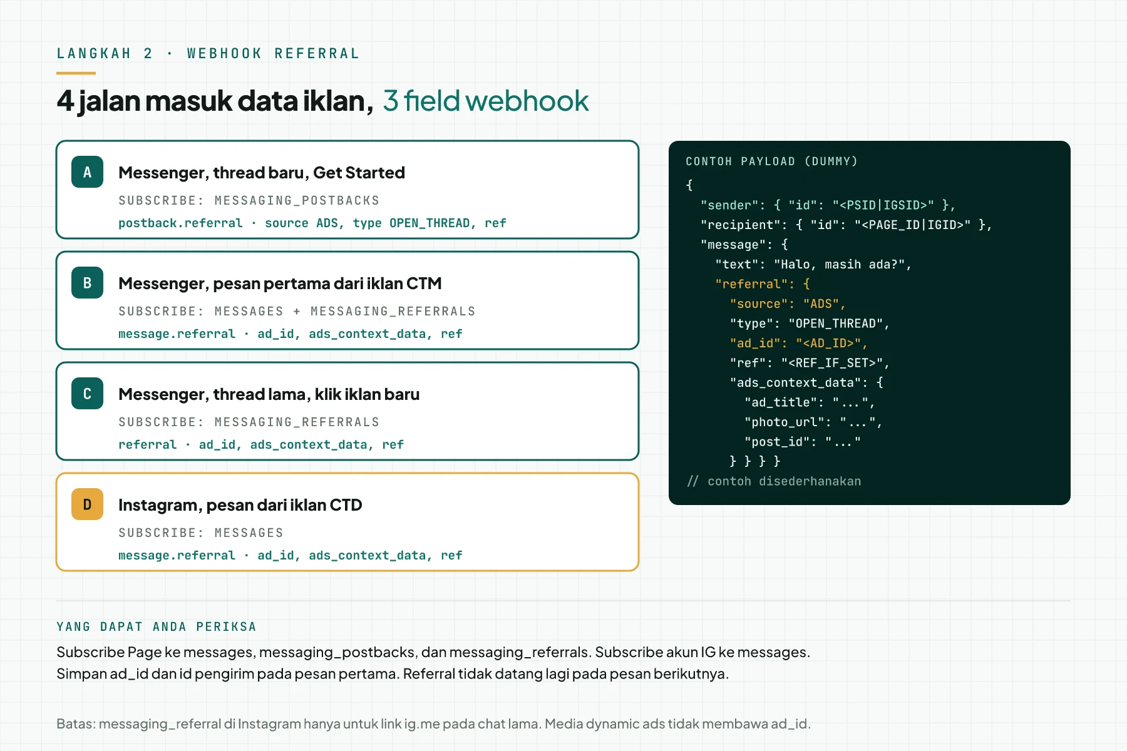Screen dimensions: 1127x751
Task: Select heading 'Messenger, thread lama, klik iklan baru'
Action: (x=269, y=394)
